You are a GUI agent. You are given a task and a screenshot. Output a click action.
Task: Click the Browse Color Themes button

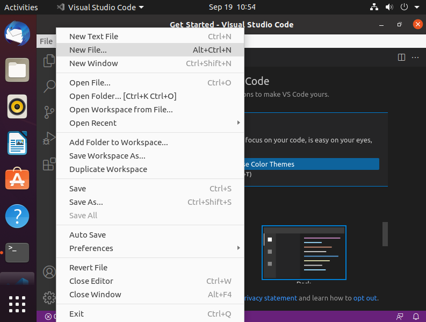tap(312, 164)
